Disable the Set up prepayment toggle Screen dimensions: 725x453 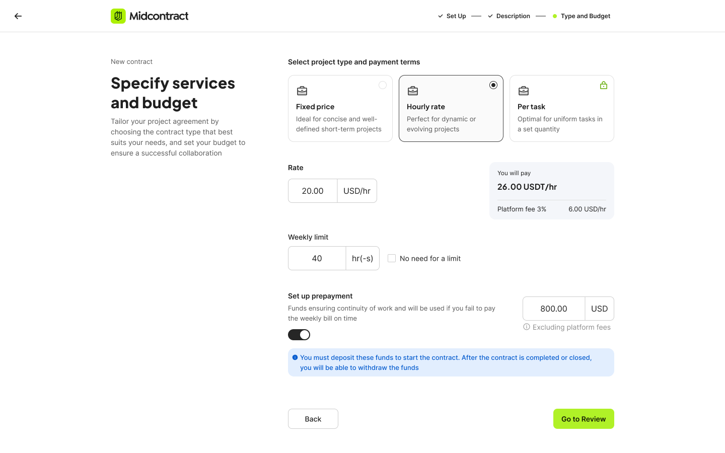coord(299,335)
